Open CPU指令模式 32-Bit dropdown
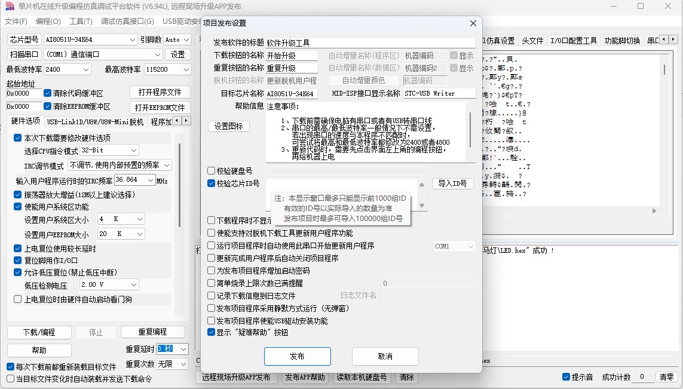The width and height of the screenshot is (683, 389). click(x=109, y=151)
